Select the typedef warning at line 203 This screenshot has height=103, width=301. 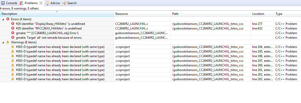coord(60,79)
